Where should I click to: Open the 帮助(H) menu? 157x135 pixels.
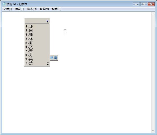(57, 9)
